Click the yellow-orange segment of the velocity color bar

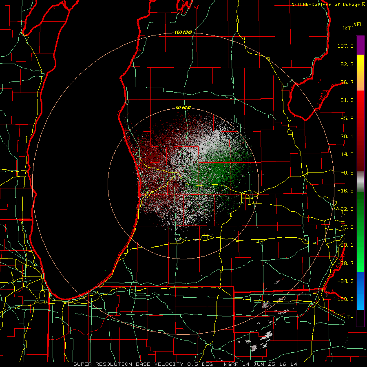[x=360, y=73]
